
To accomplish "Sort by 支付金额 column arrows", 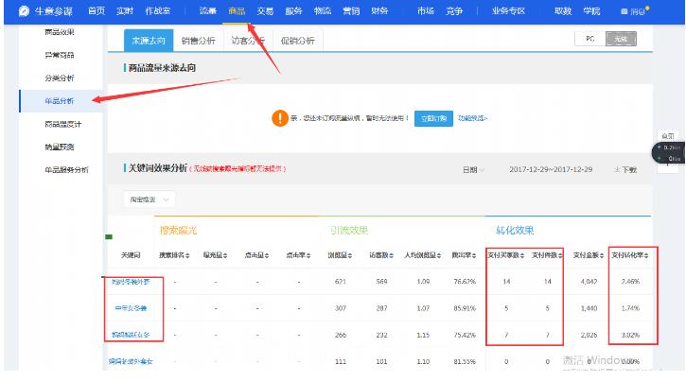I will point(602,255).
